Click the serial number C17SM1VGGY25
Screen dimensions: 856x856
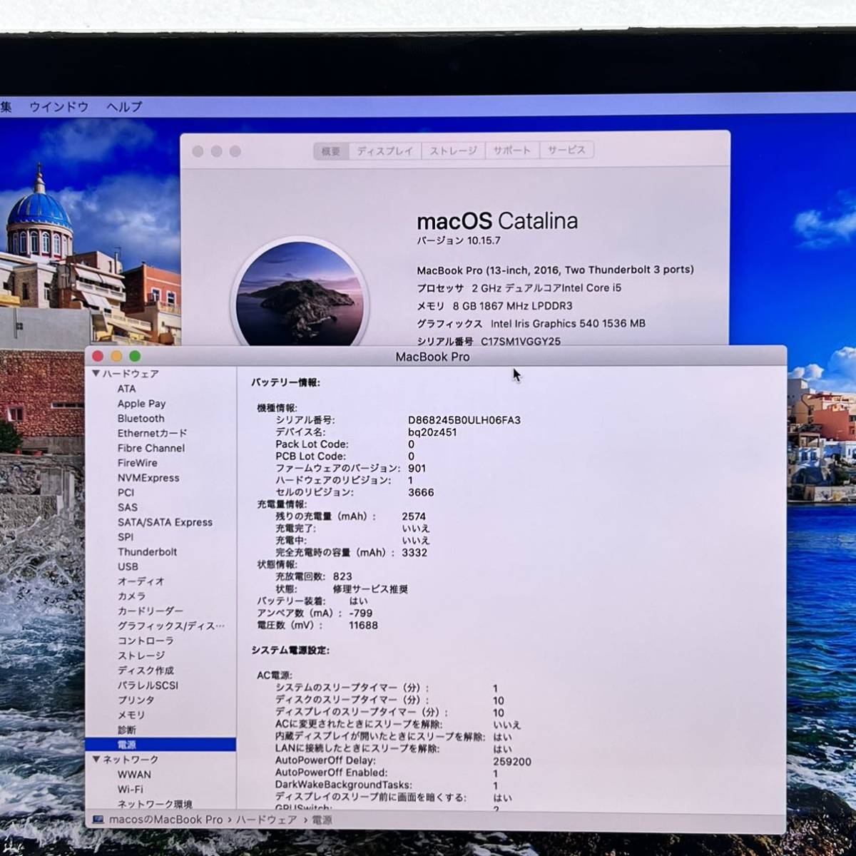(521, 341)
